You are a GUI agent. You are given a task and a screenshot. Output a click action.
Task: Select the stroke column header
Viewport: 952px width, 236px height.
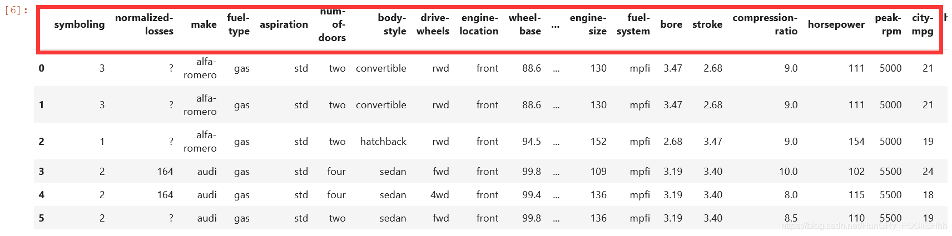tap(707, 24)
